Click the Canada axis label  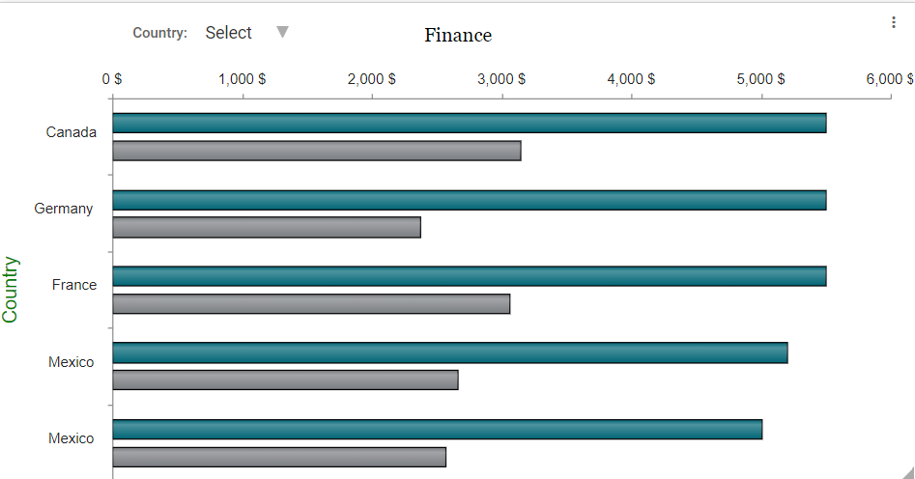(71, 132)
